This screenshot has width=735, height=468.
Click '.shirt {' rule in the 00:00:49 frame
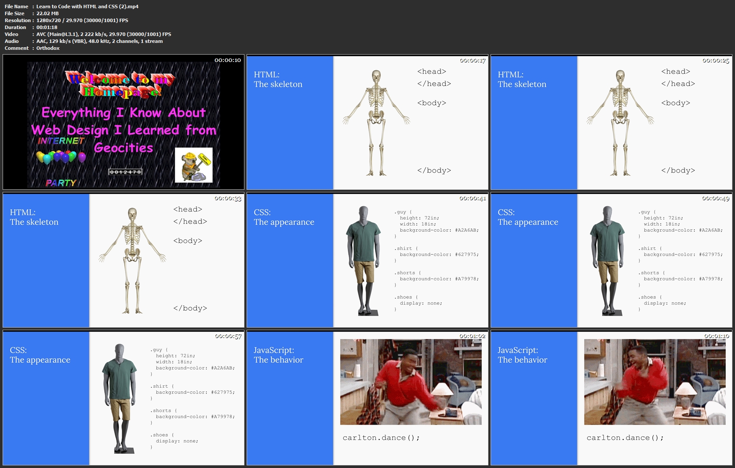[650, 249]
